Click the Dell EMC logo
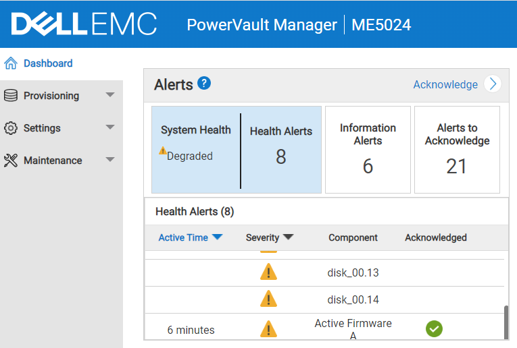 84,24
